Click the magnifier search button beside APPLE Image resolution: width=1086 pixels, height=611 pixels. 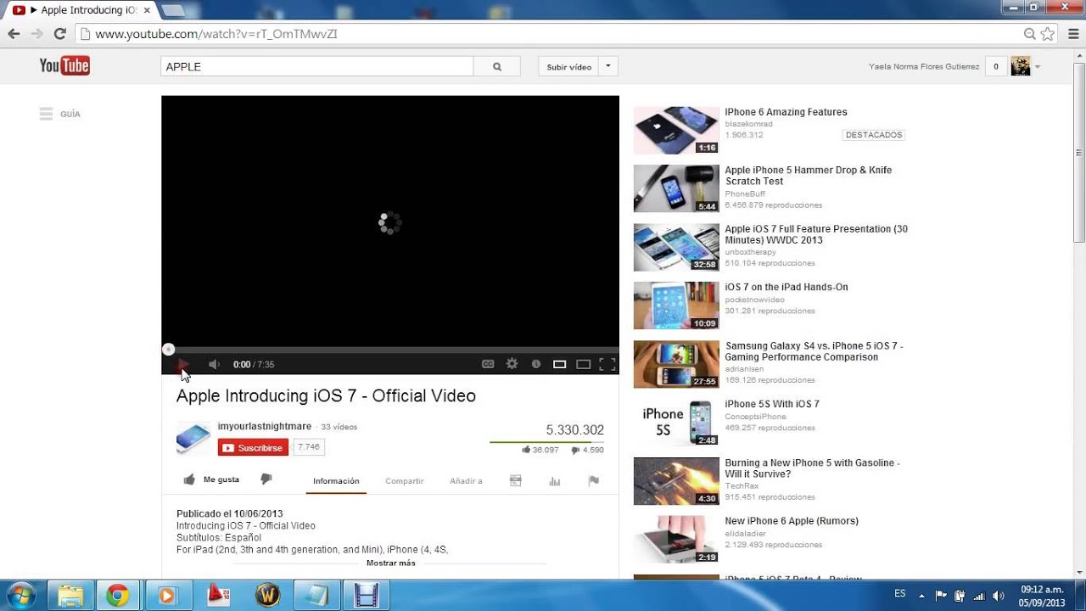tap(497, 66)
